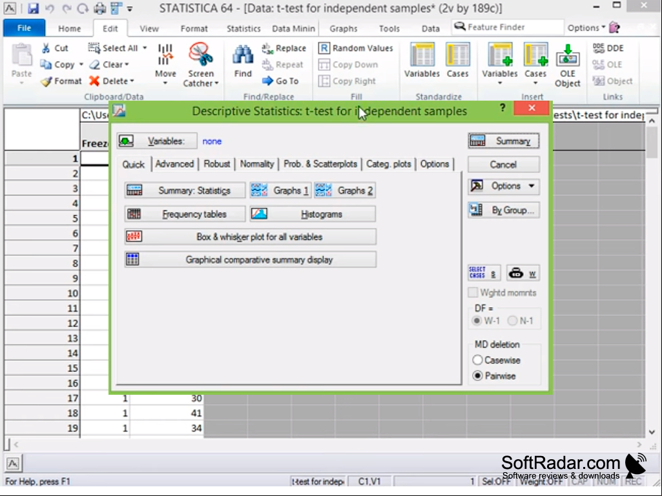Click the OLE Object insert icon
The width and height of the screenshot is (662, 496).
click(568, 55)
